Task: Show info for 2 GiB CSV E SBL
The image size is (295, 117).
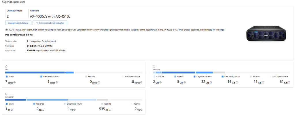Action: [160, 82]
